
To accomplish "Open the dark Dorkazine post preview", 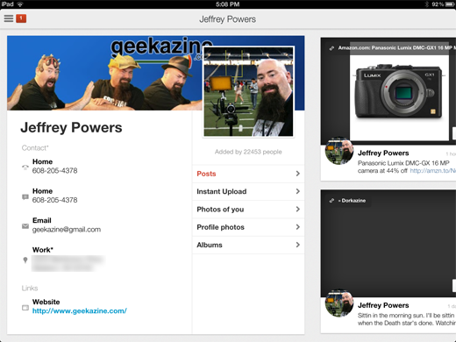I will click(388, 243).
